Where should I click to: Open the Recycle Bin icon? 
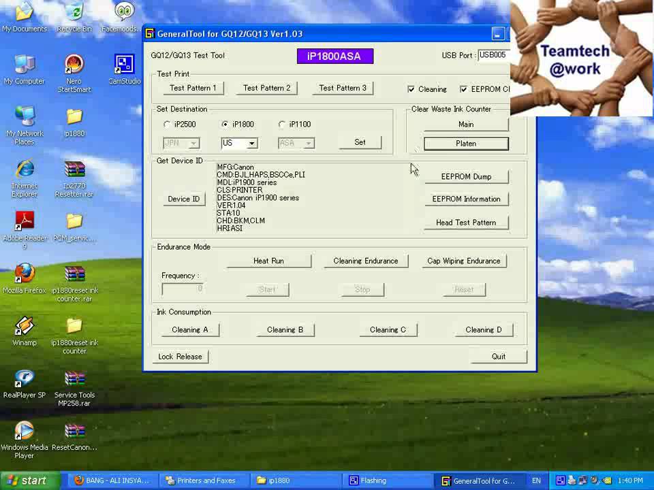pyautogui.click(x=74, y=16)
